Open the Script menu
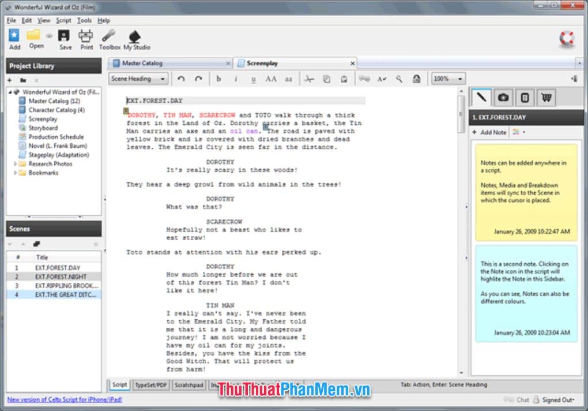The width and height of the screenshot is (588, 411). click(x=63, y=20)
